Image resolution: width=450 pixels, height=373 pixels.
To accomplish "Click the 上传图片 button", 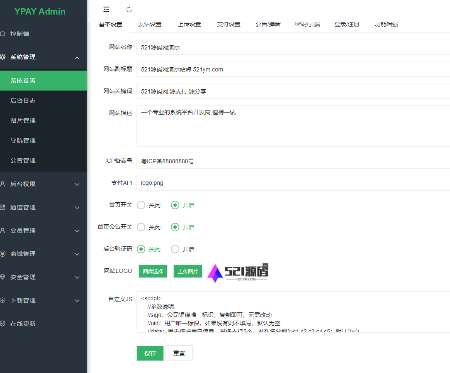I will (188, 272).
